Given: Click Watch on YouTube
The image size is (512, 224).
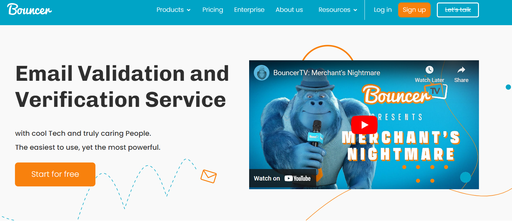Looking at the screenshot, I should coord(282,178).
